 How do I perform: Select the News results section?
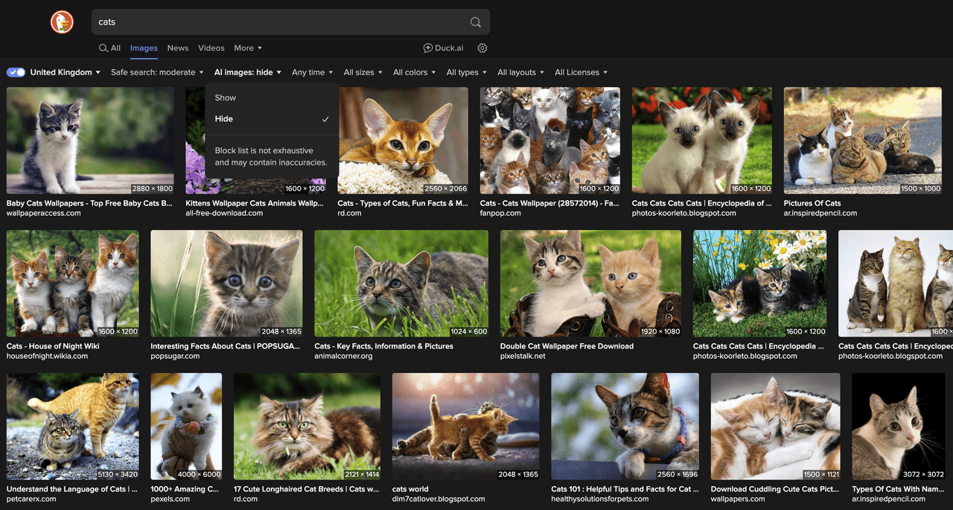(x=177, y=48)
